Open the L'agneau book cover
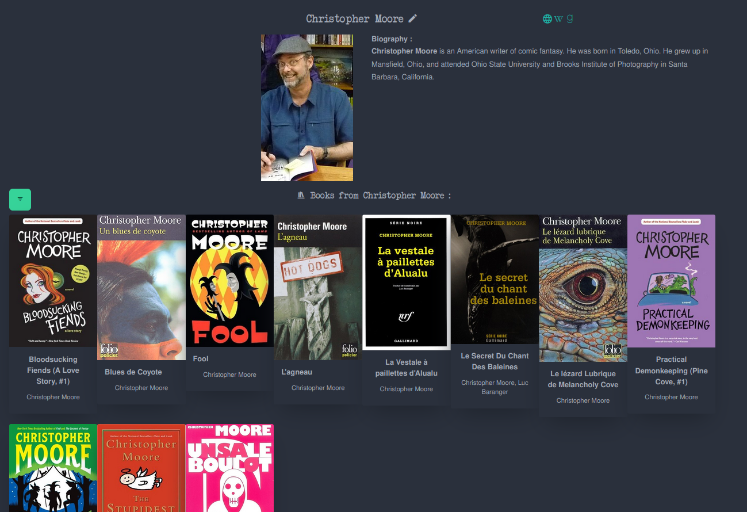The height and width of the screenshot is (512, 747). pyautogui.click(x=318, y=287)
